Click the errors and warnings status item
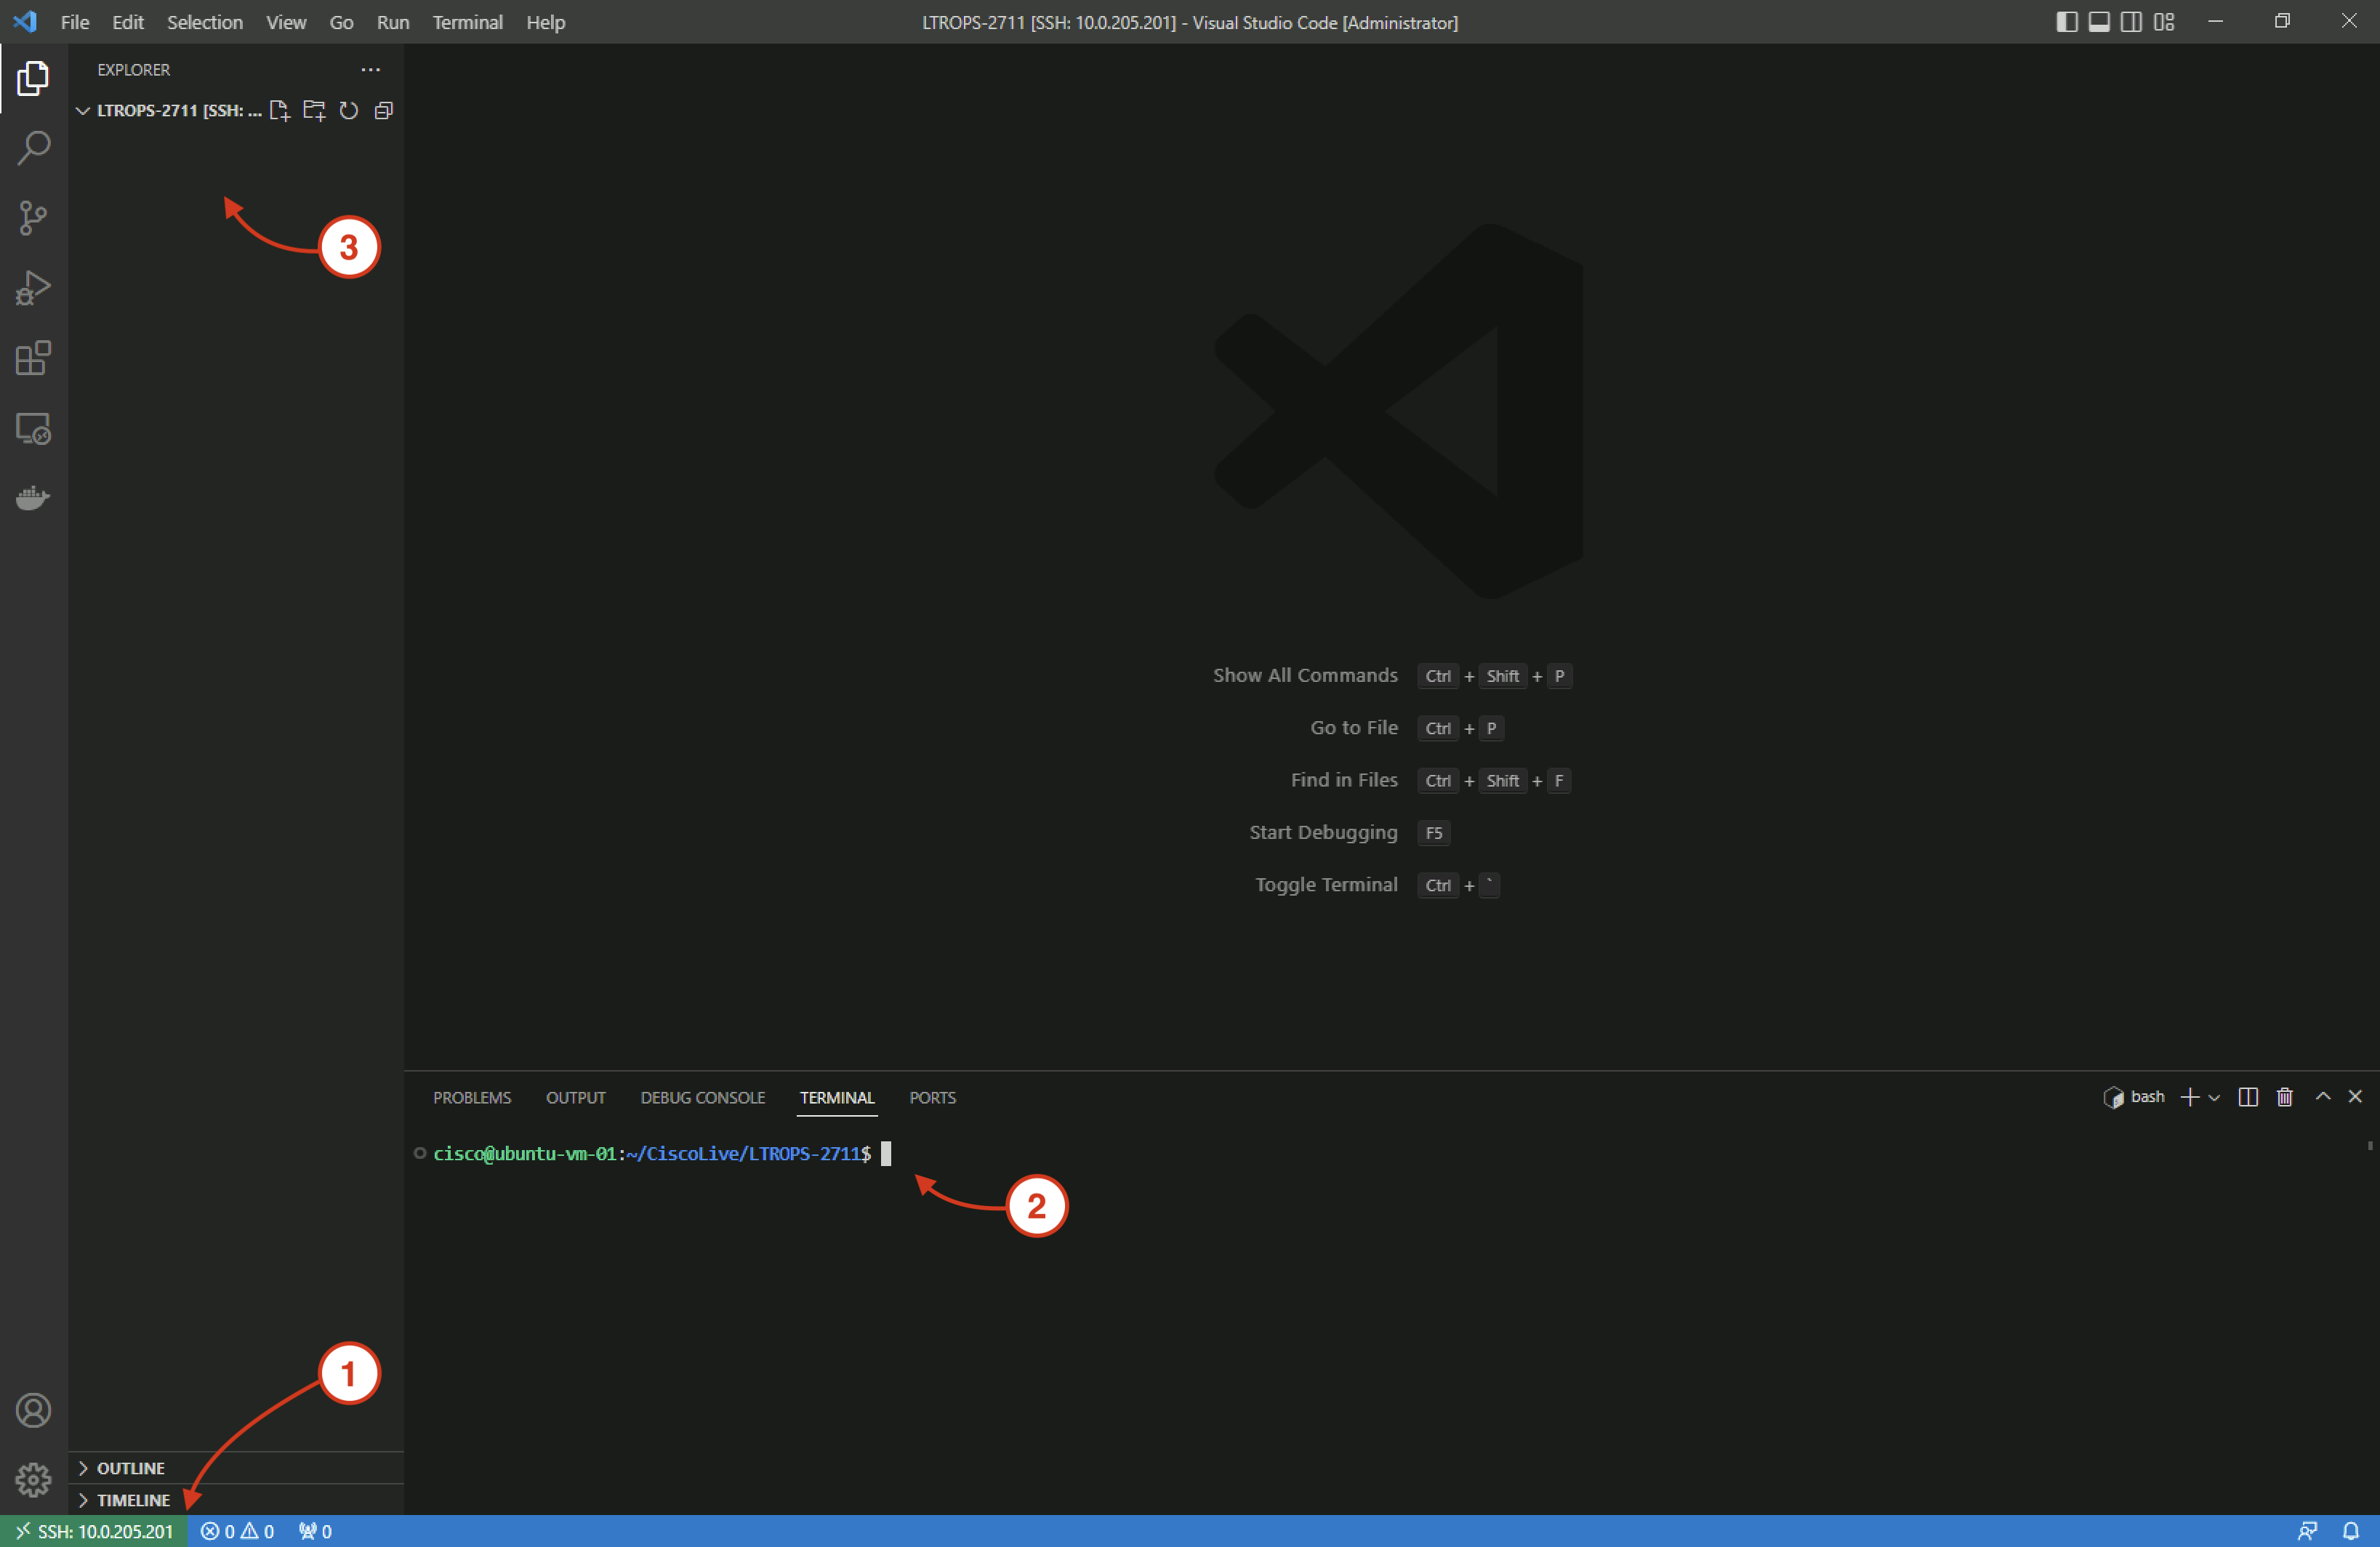 237,1531
